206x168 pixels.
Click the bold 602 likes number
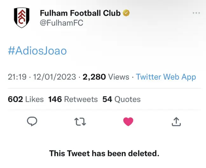(15, 99)
